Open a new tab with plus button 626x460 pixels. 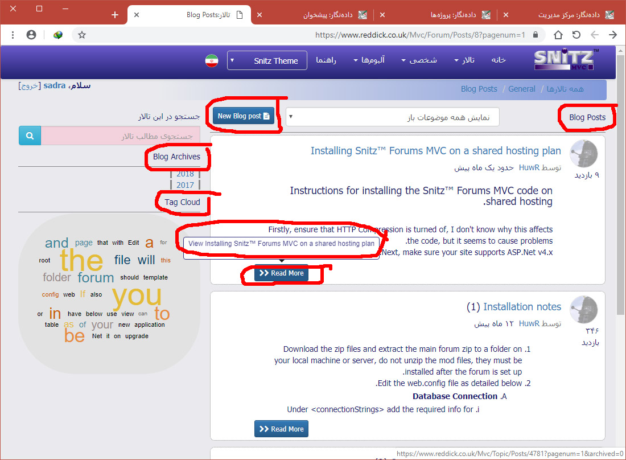point(115,15)
